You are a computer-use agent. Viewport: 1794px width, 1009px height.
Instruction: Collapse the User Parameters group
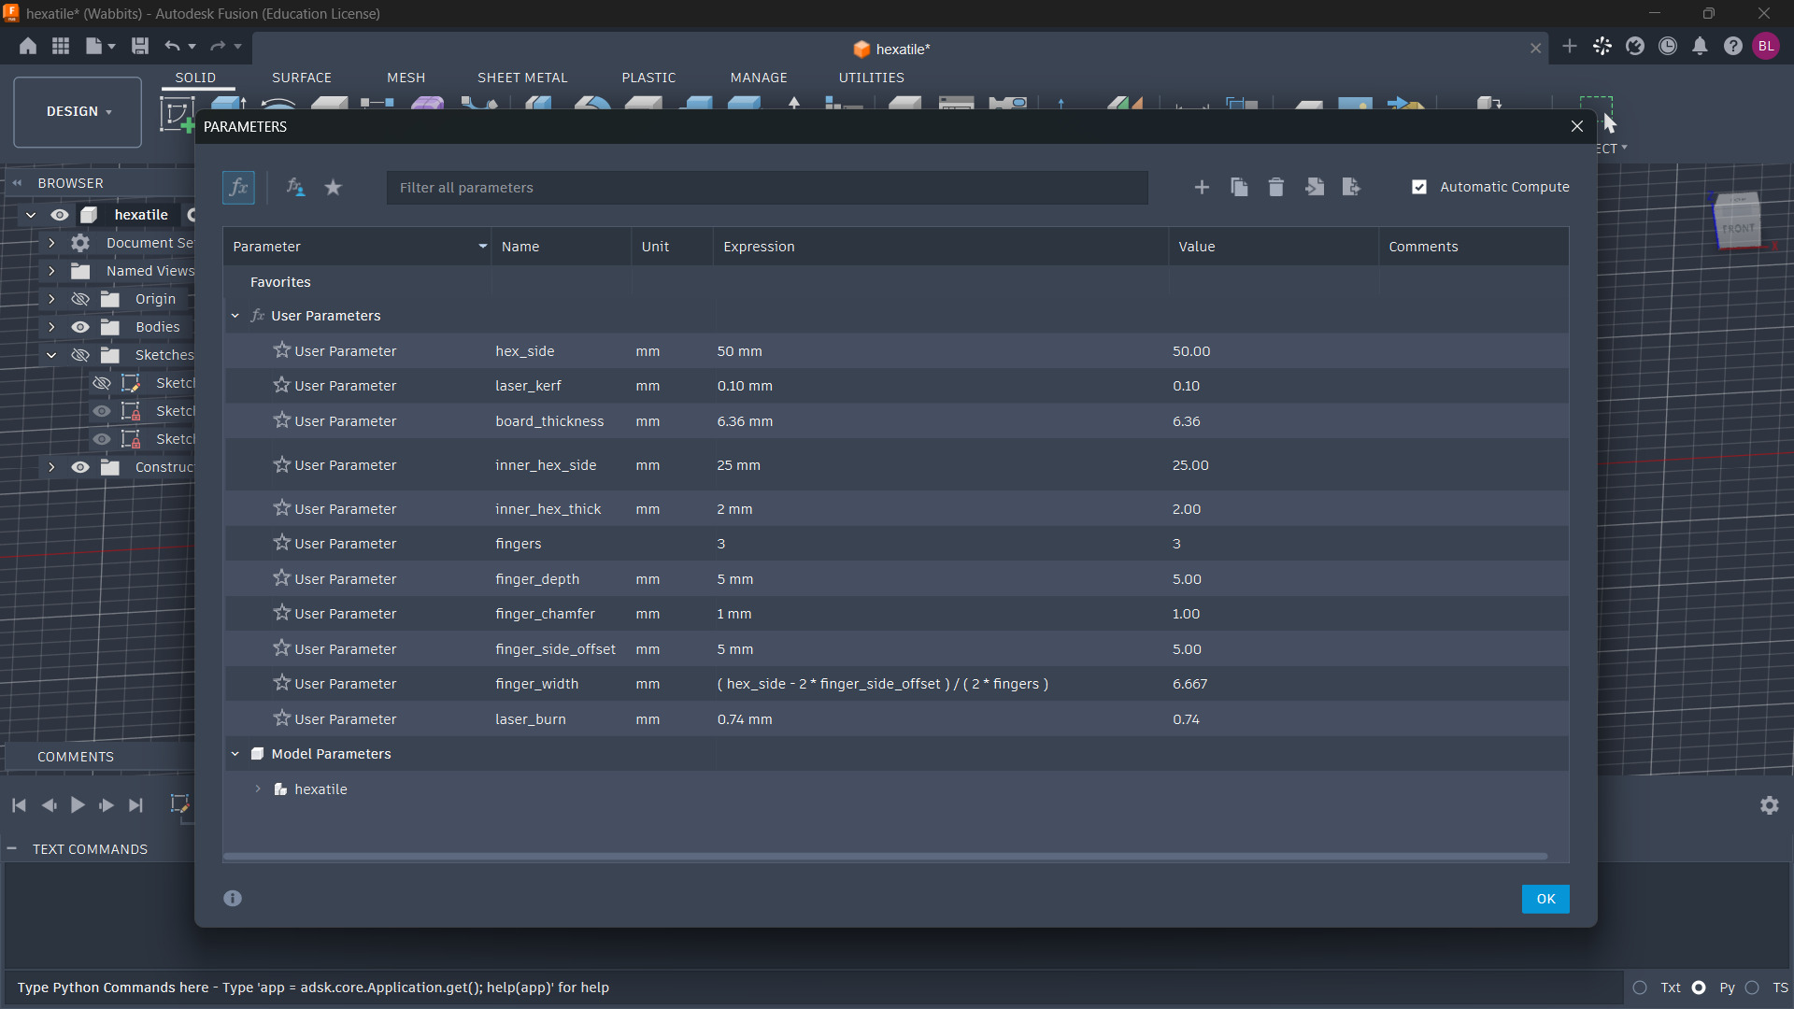tap(235, 316)
